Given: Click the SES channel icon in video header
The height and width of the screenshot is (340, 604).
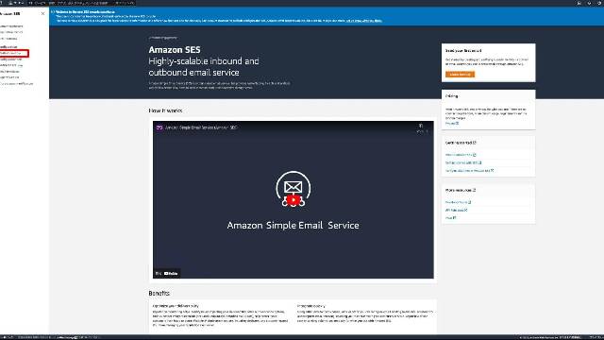Looking at the screenshot, I should pyautogui.click(x=159, y=127).
